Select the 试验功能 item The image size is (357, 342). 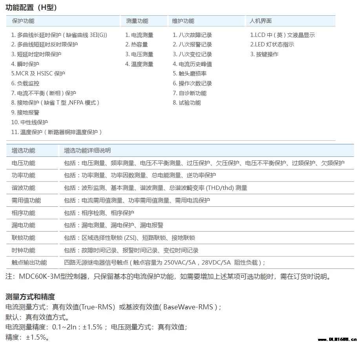(187, 103)
